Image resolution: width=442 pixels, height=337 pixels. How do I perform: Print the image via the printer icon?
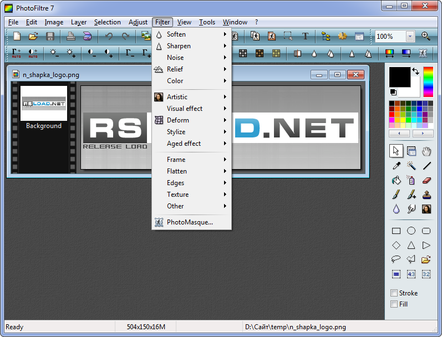70,36
